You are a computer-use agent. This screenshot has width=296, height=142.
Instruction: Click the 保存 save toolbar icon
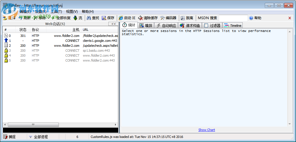pos(104,18)
